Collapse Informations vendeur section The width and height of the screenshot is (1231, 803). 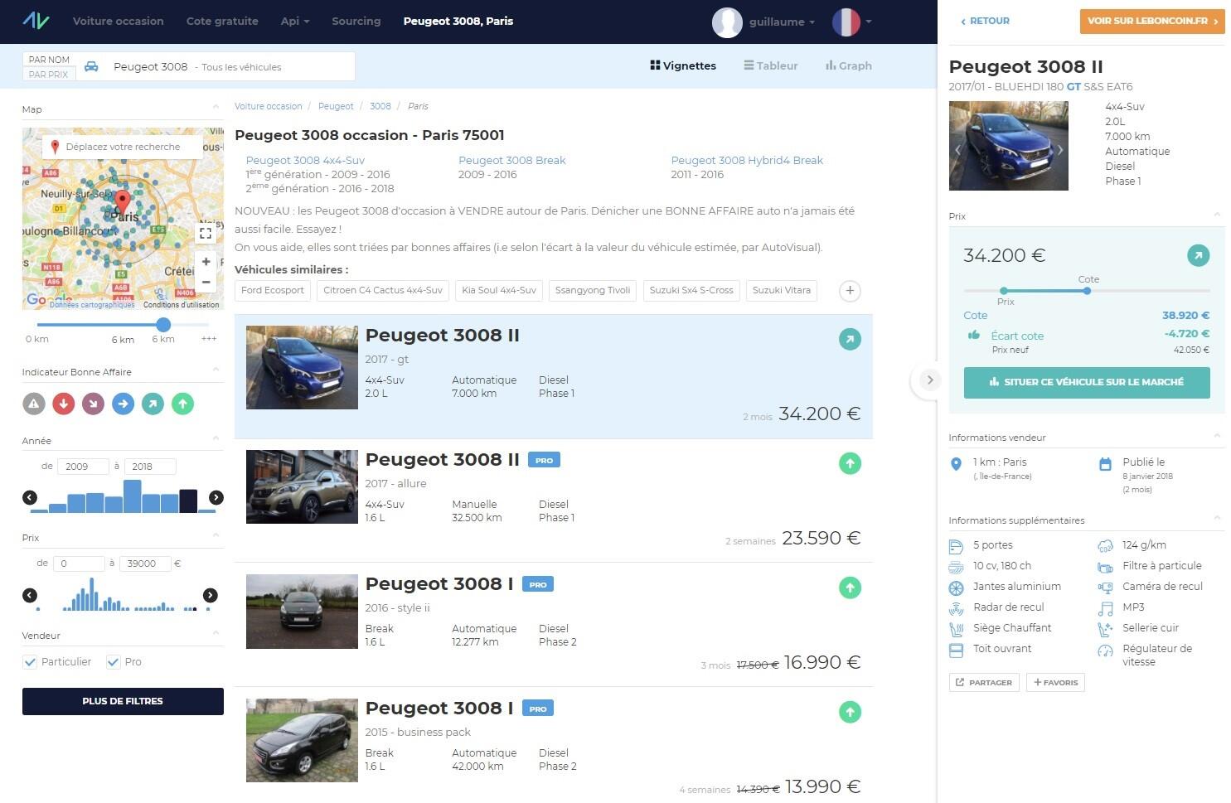click(1217, 435)
